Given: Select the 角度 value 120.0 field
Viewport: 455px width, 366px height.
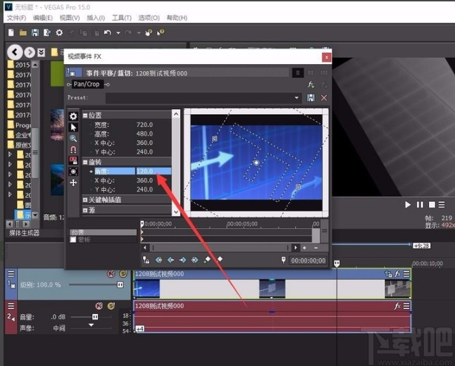Looking at the screenshot, I should point(154,171).
